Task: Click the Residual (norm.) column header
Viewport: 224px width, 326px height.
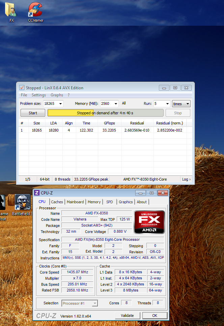Action: [170, 123]
